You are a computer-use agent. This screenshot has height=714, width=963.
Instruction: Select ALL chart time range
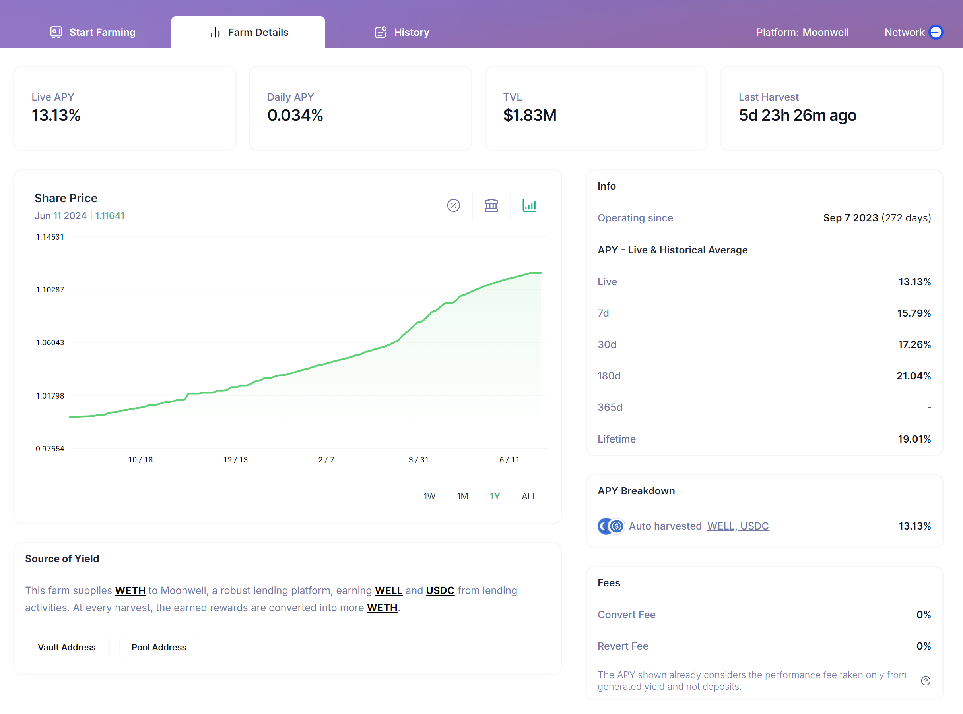529,496
